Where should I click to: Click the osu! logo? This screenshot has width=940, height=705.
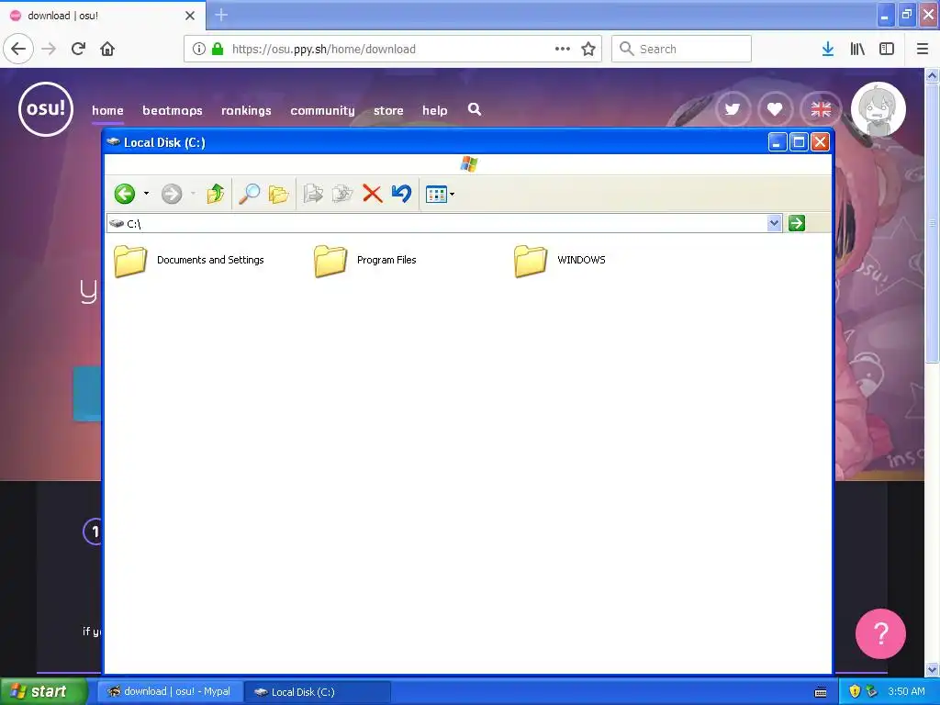tap(46, 109)
